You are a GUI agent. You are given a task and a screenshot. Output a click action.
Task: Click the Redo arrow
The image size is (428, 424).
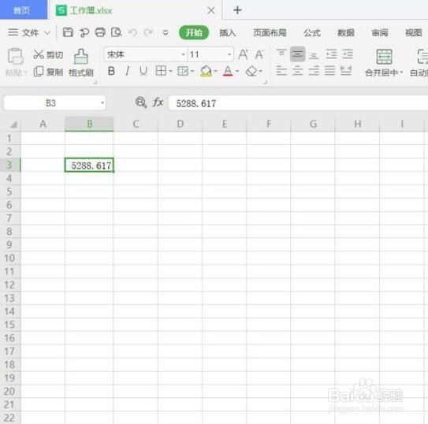pyautogui.click(x=148, y=33)
